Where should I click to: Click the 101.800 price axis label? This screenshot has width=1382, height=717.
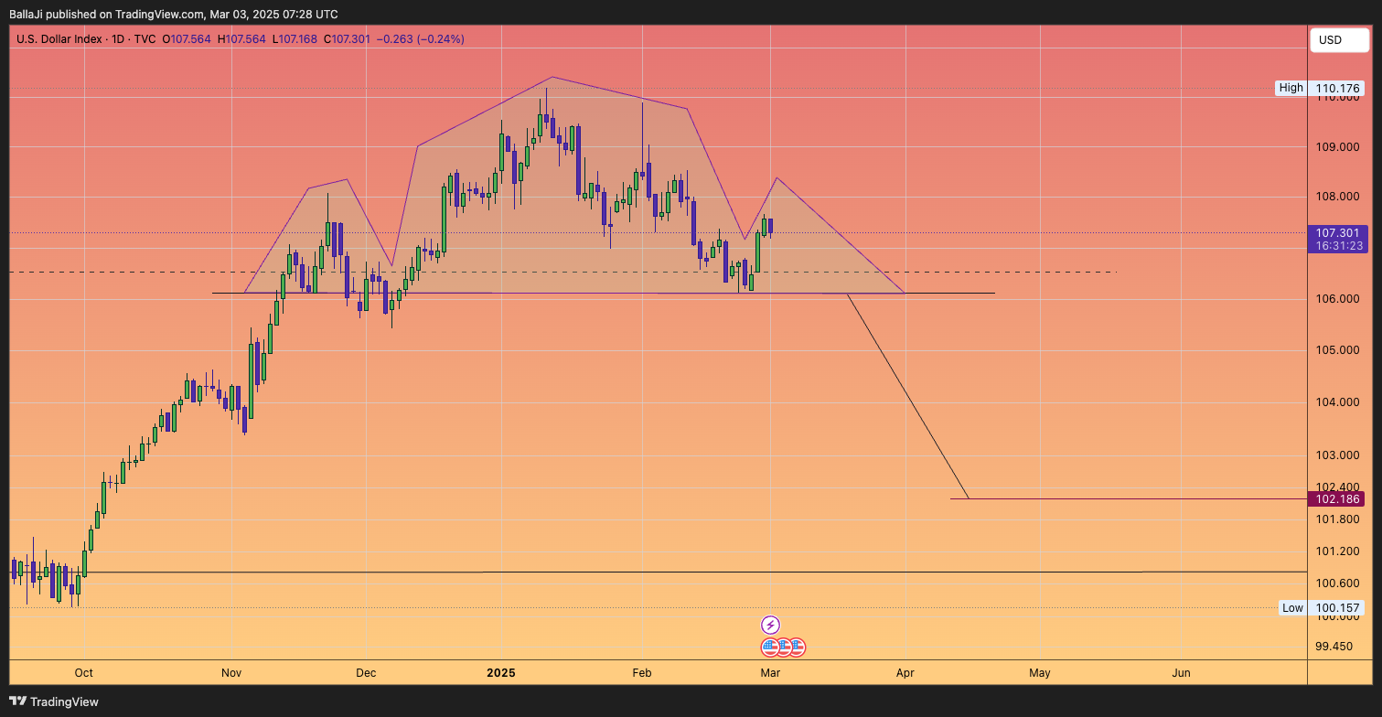click(1336, 519)
